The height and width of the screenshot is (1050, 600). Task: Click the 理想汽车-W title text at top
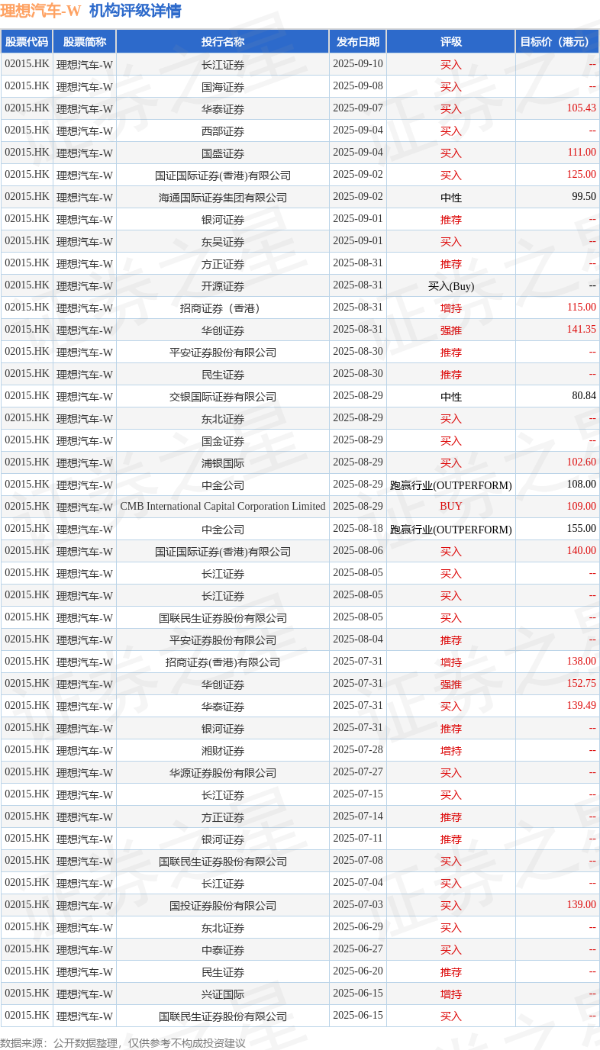[x=40, y=11]
